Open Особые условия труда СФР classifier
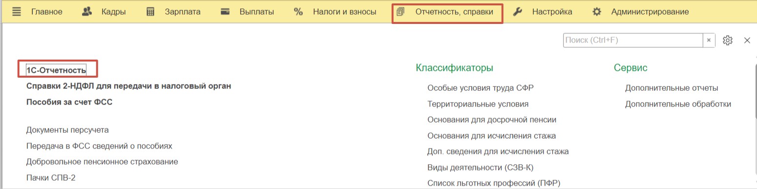757x189 pixels. point(481,88)
